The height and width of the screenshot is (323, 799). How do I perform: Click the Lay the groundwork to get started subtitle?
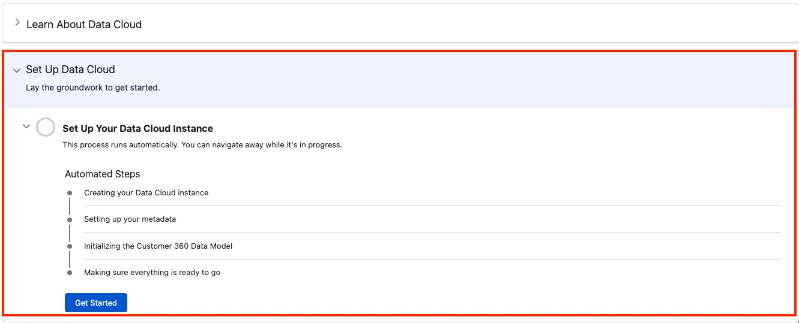click(x=92, y=87)
